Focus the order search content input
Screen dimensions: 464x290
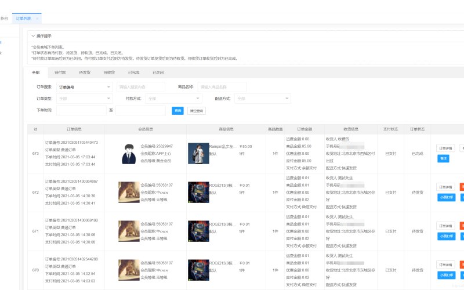tap(141, 87)
